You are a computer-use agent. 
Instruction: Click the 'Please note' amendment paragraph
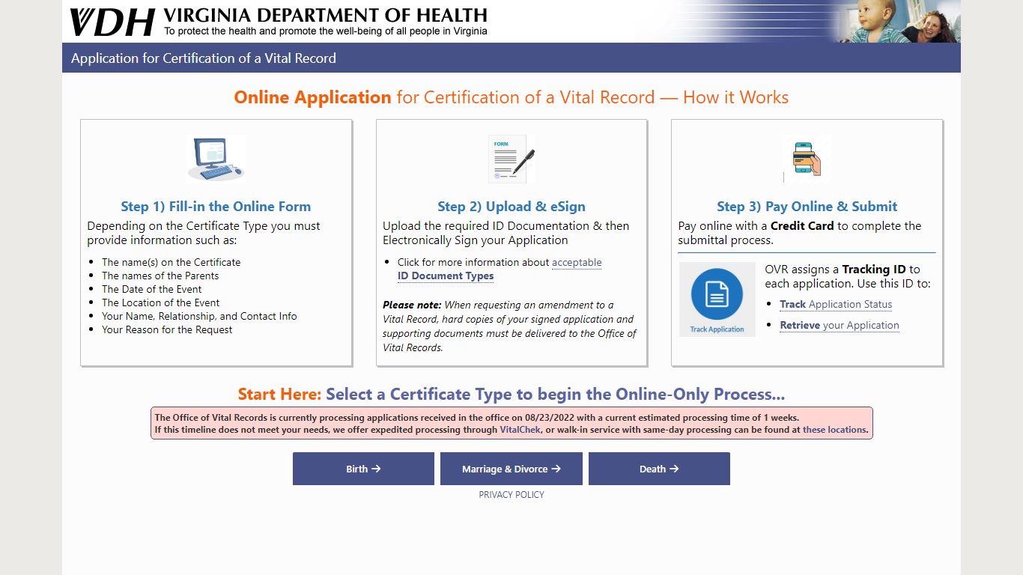[x=509, y=326]
